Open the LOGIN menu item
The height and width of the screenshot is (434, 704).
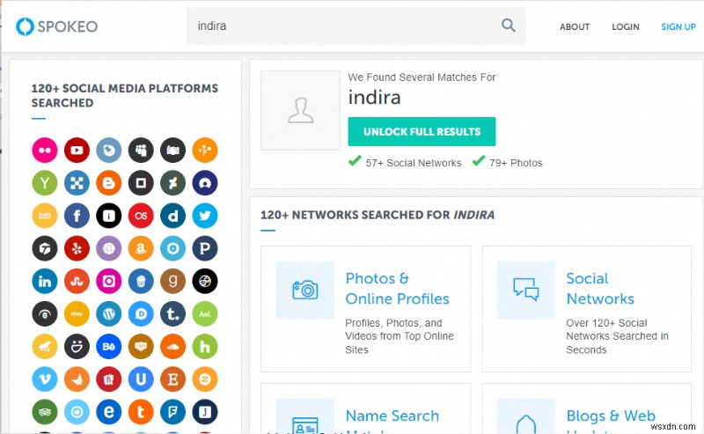pyautogui.click(x=626, y=27)
